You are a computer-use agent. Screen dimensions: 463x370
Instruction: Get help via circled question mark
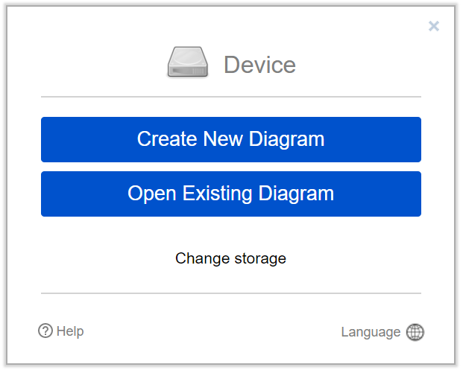coord(45,331)
